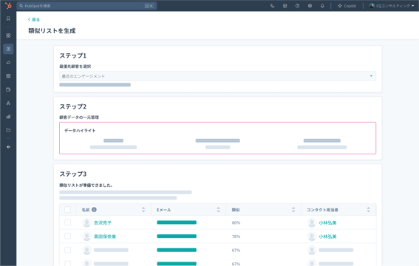The height and width of the screenshot is (266, 419).
Task: Click the 顧客データの一元管理 label
Action: pyautogui.click(x=79, y=117)
